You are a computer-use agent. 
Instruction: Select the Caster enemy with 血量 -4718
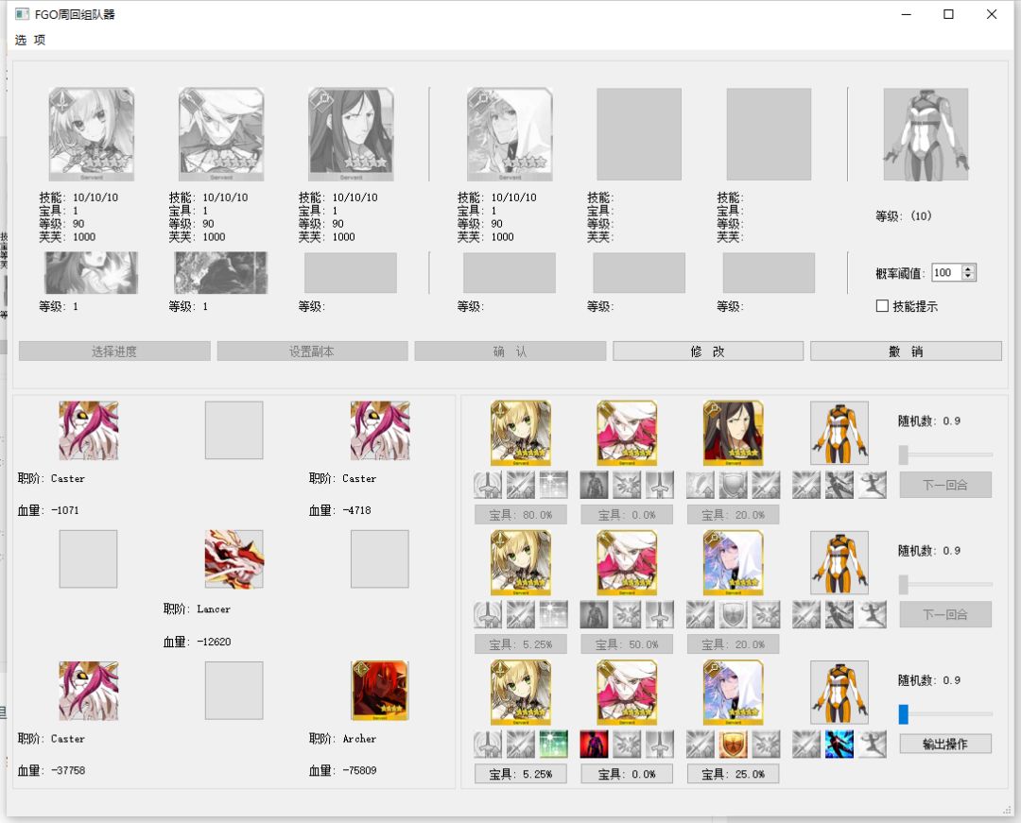coord(380,430)
